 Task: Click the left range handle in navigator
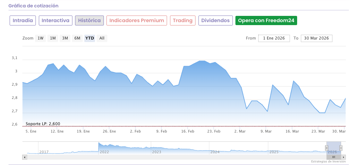[x=326, y=148]
